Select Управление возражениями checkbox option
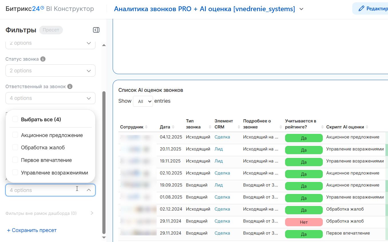Viewport: 388px width, 242px height. pos(15,172)
